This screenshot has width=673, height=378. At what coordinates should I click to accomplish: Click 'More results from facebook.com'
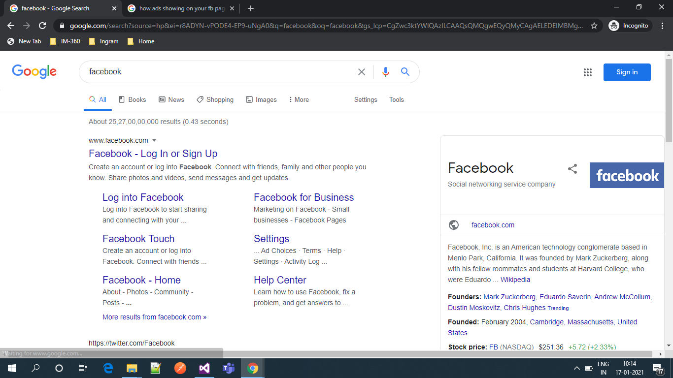pos(155,317)
